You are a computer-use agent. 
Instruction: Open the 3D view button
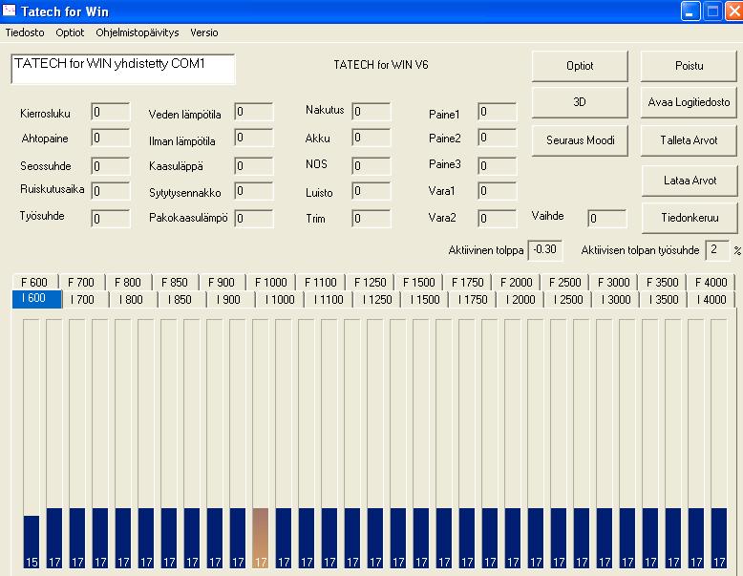click(x=580, y=102)
